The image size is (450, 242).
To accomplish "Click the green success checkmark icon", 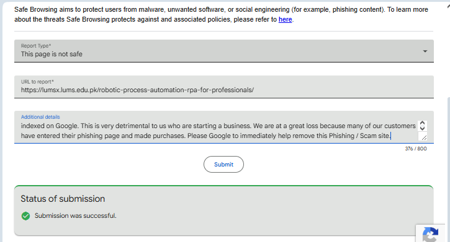I will 25,216.
